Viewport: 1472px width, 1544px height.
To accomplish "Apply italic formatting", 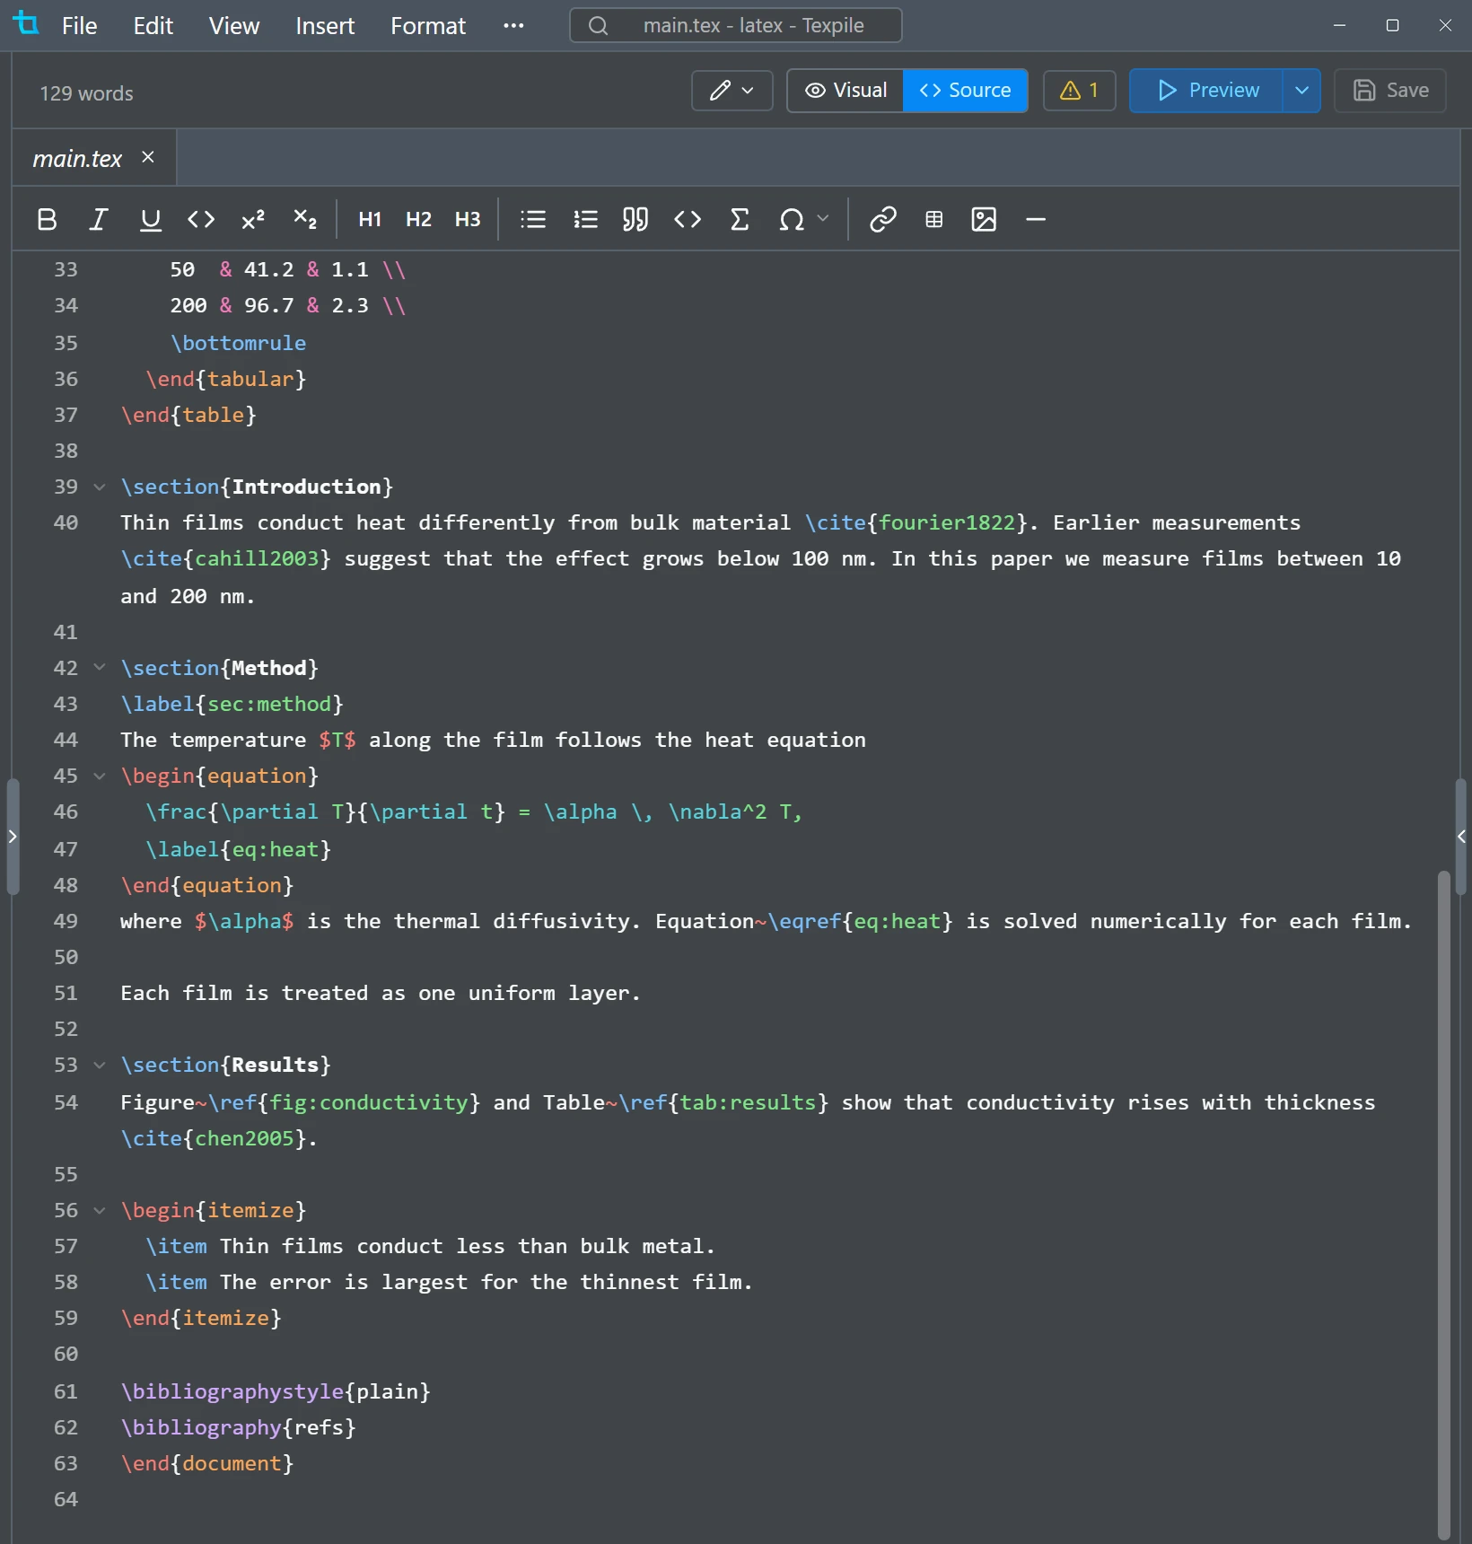I will point(99,219).
